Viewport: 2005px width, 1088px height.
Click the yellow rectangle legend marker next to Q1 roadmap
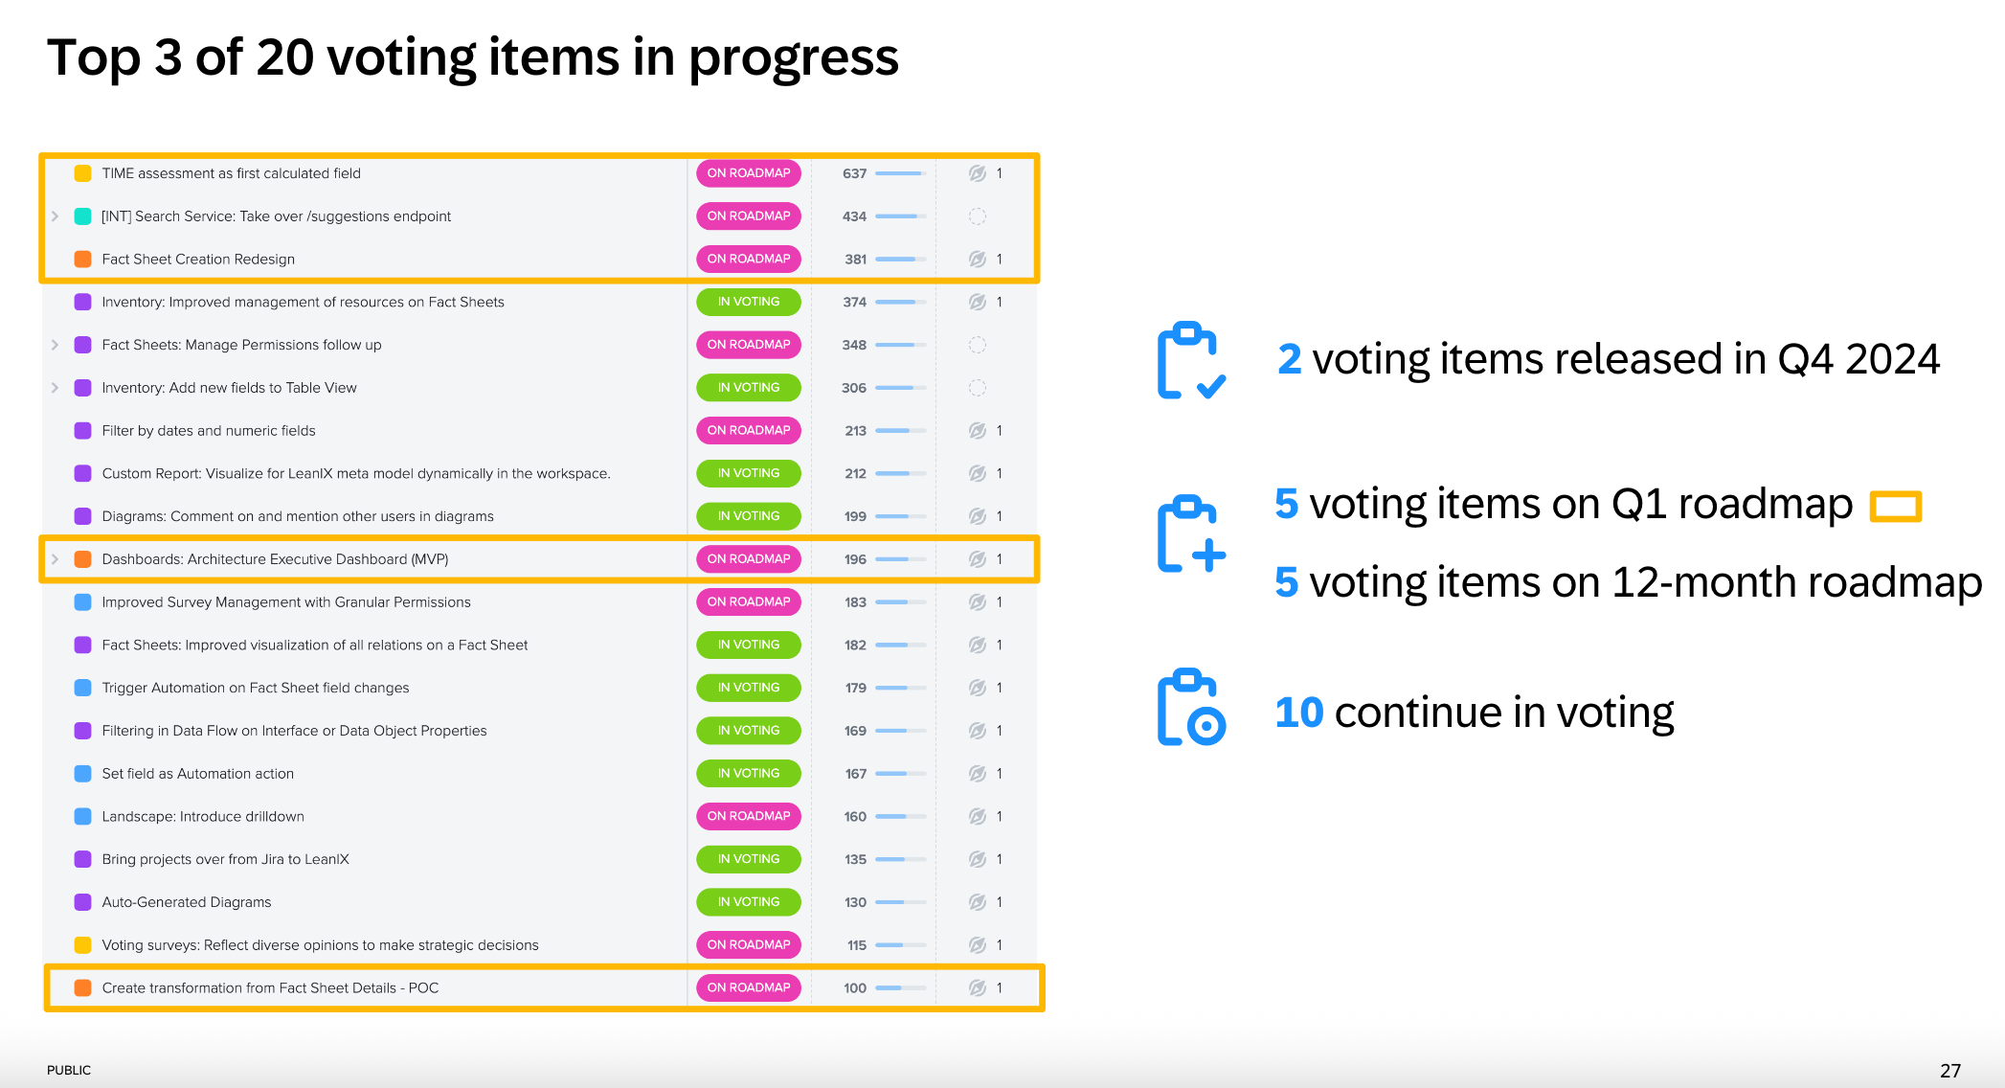[x=1896, y=506]
